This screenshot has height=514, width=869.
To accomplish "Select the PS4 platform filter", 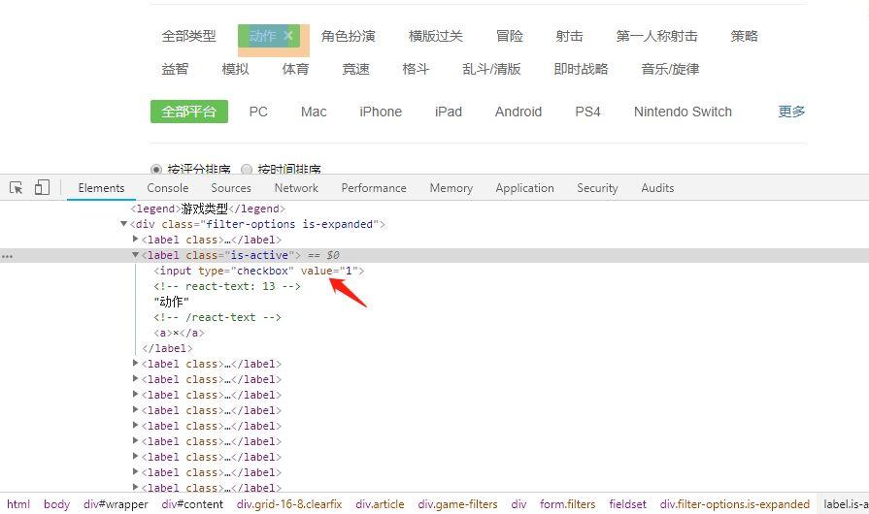I will pyautogui.click(x=588, y=112).
